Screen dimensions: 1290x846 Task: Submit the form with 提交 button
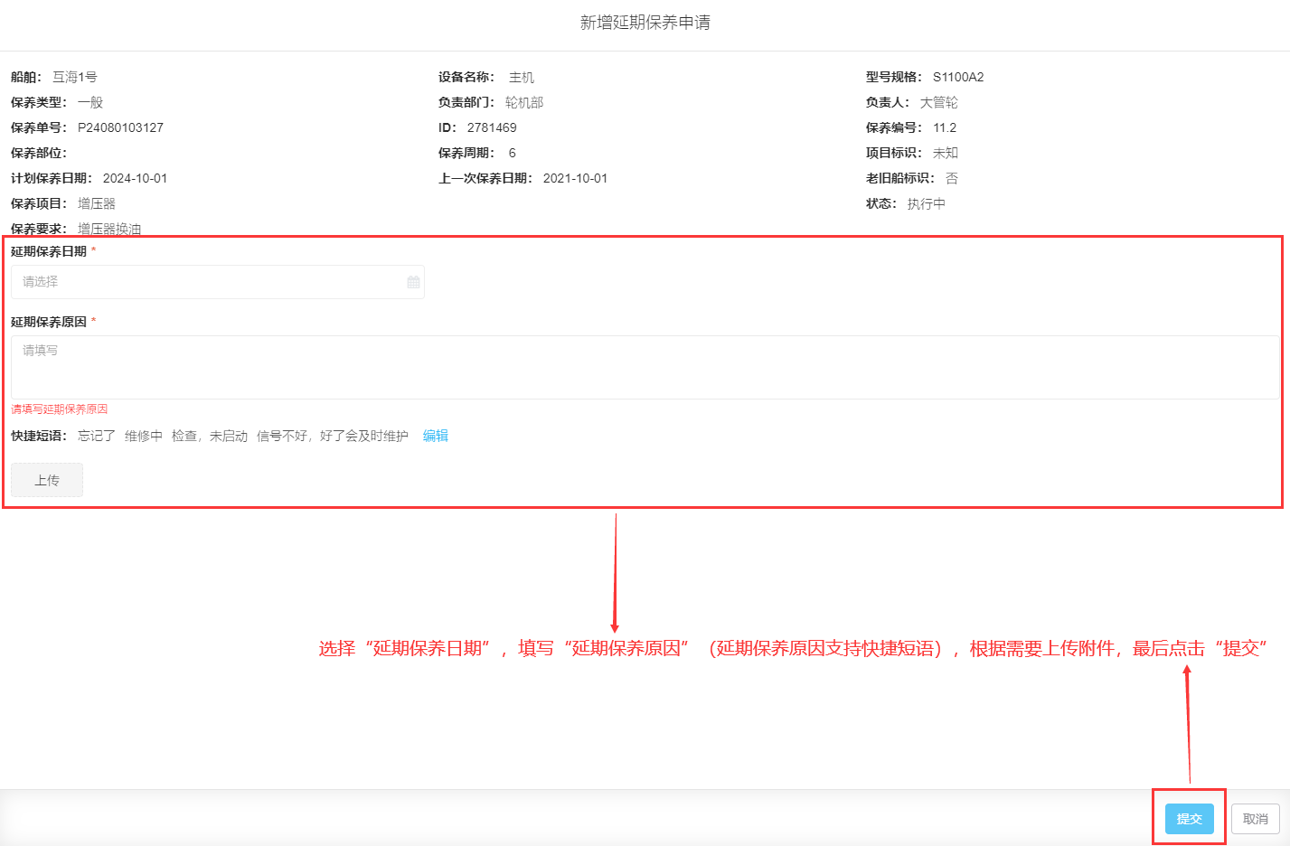pyautogui.click(x=1190, y=819)
